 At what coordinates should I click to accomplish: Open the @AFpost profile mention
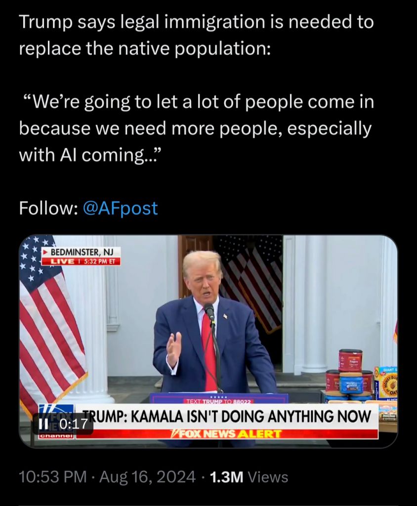tap(121, 208)
